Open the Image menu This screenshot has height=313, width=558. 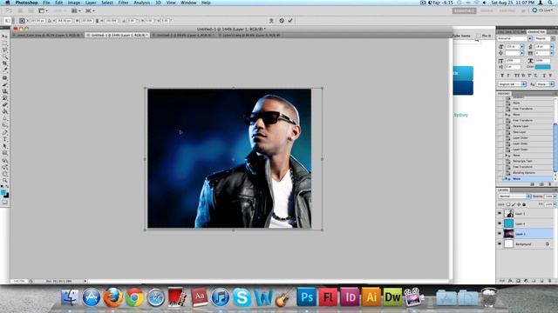74,3
